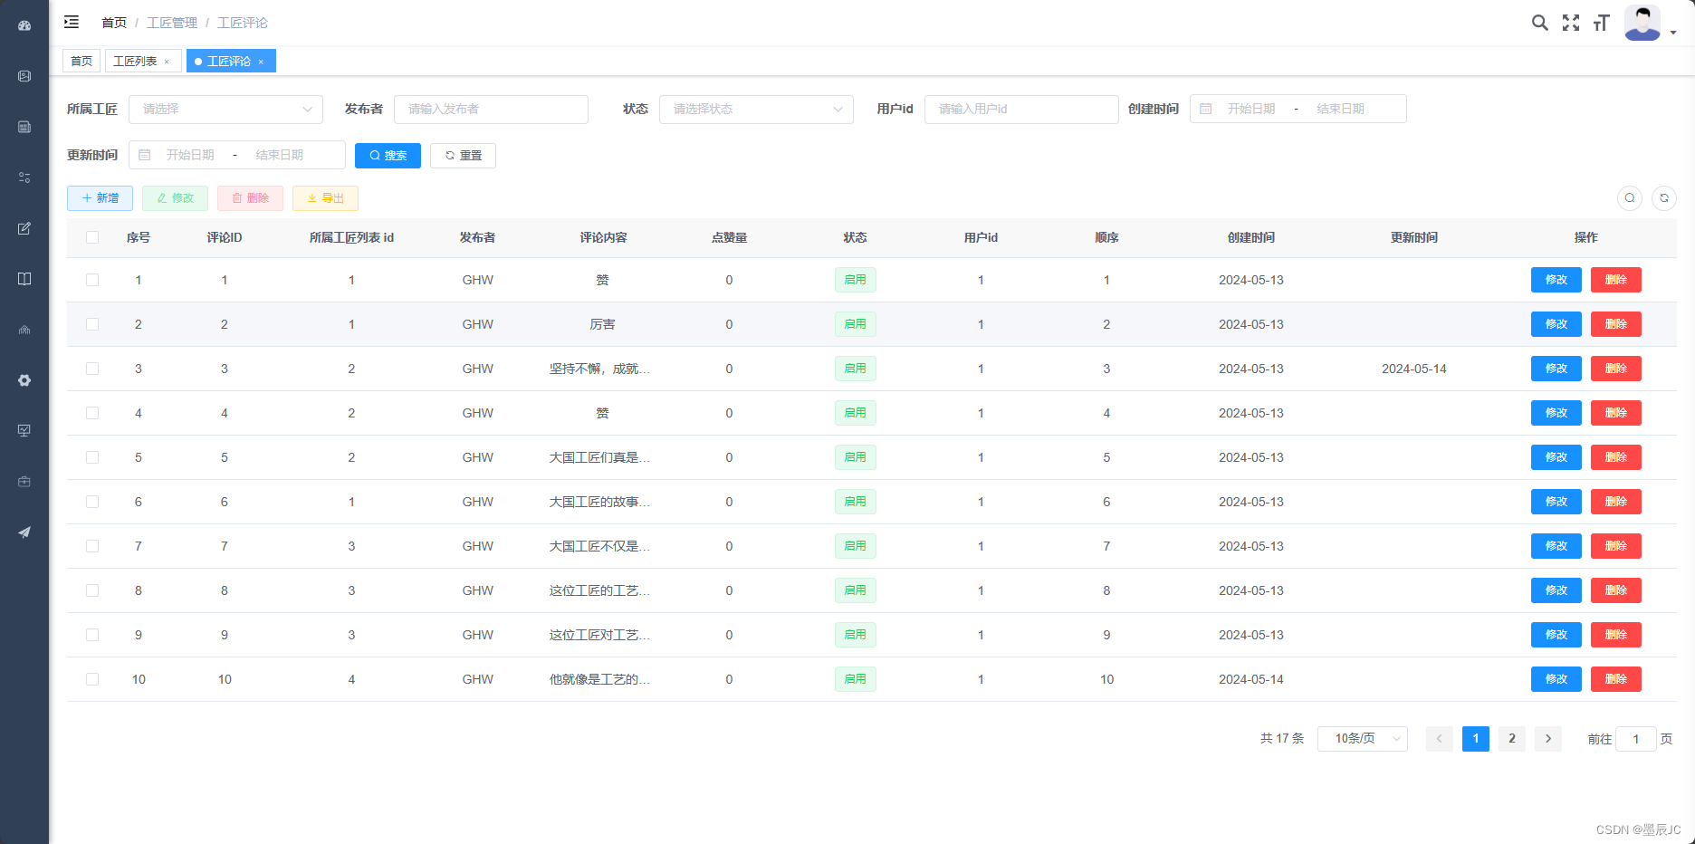Check the row with 序号 7
The height and width of the screenshot is (844, 1695).
pyautogui.click(x=92, y=546)
